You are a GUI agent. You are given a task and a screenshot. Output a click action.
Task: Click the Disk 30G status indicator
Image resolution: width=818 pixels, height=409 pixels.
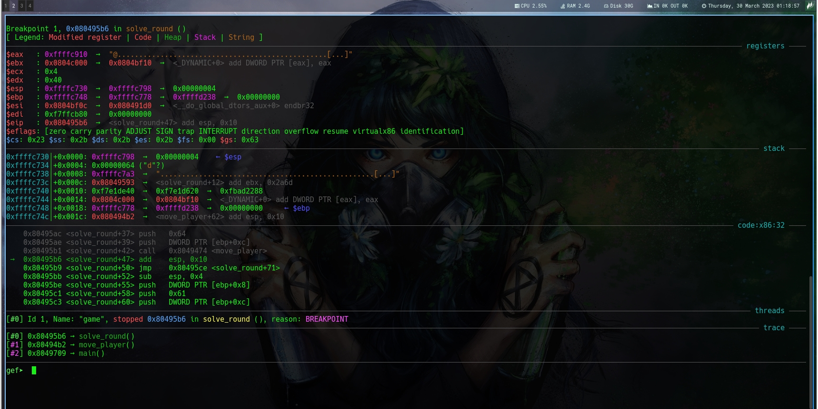click(618, 6)
